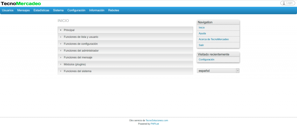Screen dimensions: 297x128
Task: Click Acerca de TecnoMercadeo link
Action: tap(214, 39)
